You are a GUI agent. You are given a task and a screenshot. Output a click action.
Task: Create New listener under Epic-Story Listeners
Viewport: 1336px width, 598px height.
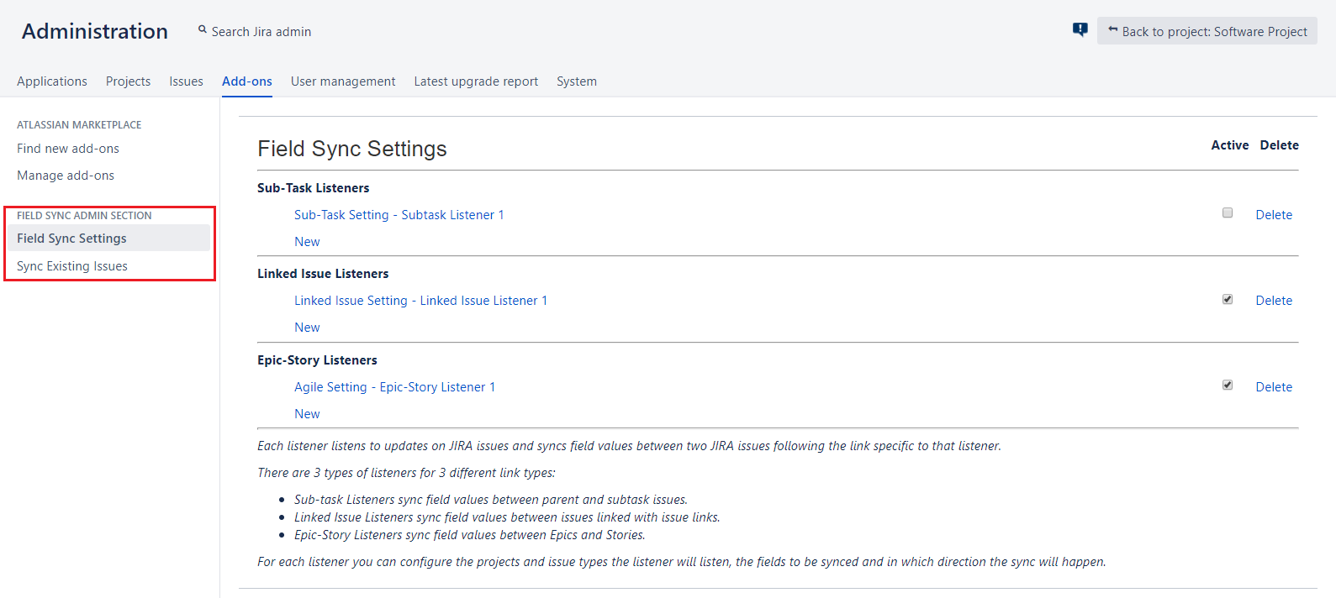point(307,414)
